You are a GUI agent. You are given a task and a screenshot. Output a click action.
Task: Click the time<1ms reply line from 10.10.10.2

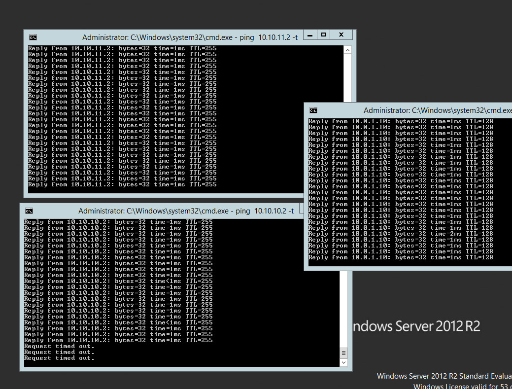click(x=118, y=281)
